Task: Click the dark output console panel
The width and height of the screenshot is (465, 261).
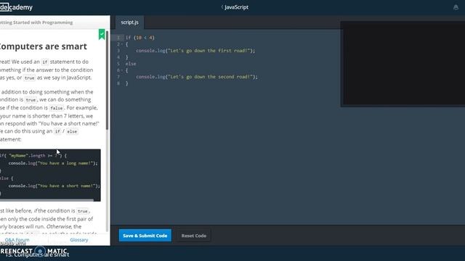Action: [403, 63]
